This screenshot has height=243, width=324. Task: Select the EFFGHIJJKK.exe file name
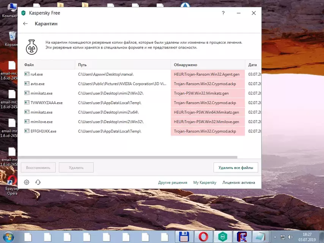click(x=43, y=131)
